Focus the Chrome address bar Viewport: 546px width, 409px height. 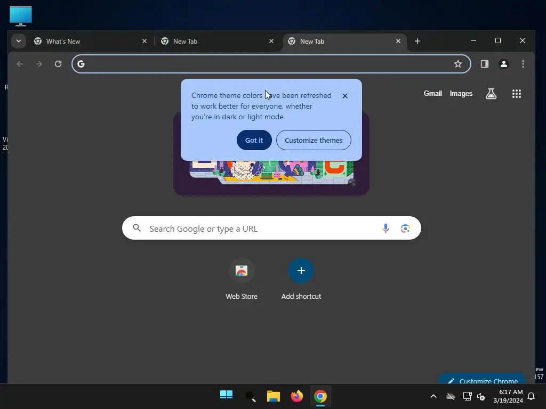[271, 64]
